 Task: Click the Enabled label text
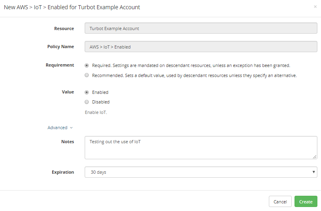[x=100, y=92]
